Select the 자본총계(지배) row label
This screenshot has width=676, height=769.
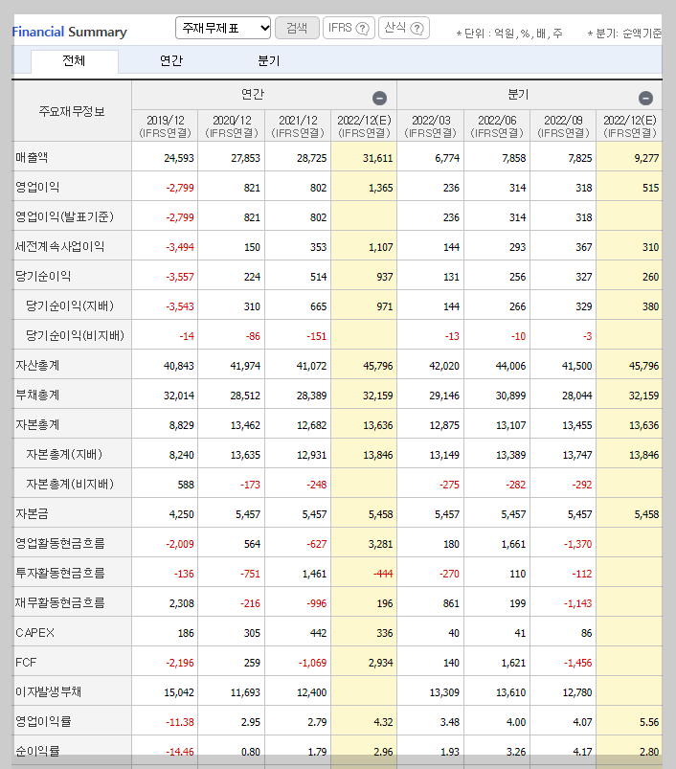[x=64, y=454]
